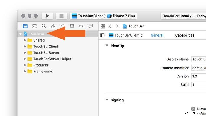Select the Products folder label
This screenshot has width=206, height=116.
(x=41, y=65)
